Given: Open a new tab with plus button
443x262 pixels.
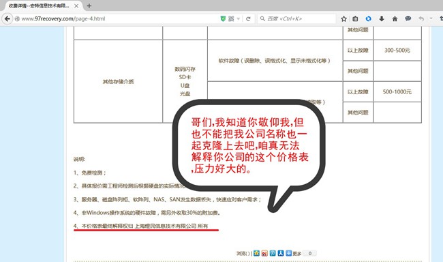Looking at the screenshot, I should point(89,5).
